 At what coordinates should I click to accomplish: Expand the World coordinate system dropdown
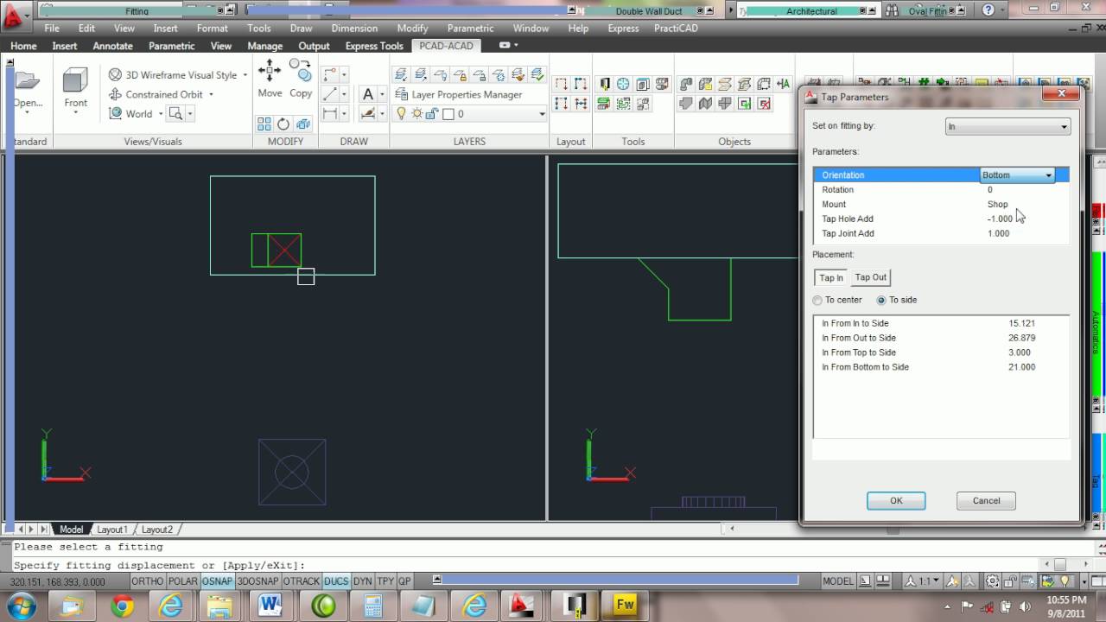tap(160, 114)
